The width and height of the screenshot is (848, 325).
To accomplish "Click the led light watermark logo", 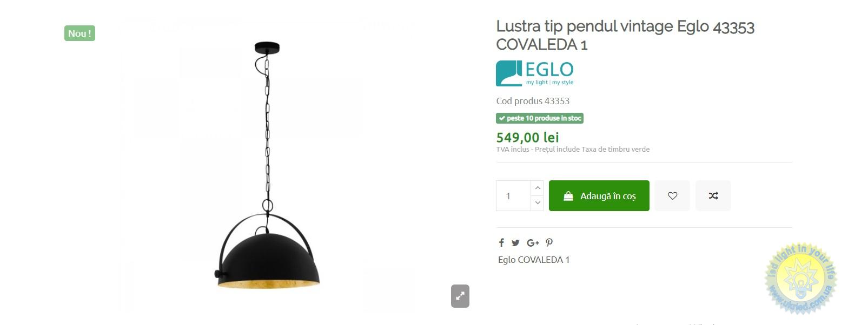I will click(801, 279).
